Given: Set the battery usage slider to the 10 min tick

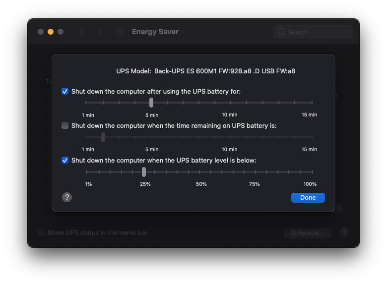Looking at the screenshot, I should (x=231, y=103).
